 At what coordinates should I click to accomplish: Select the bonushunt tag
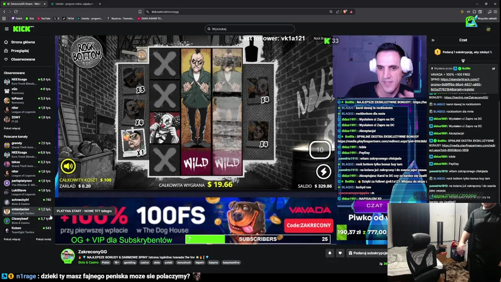[184, 262]
